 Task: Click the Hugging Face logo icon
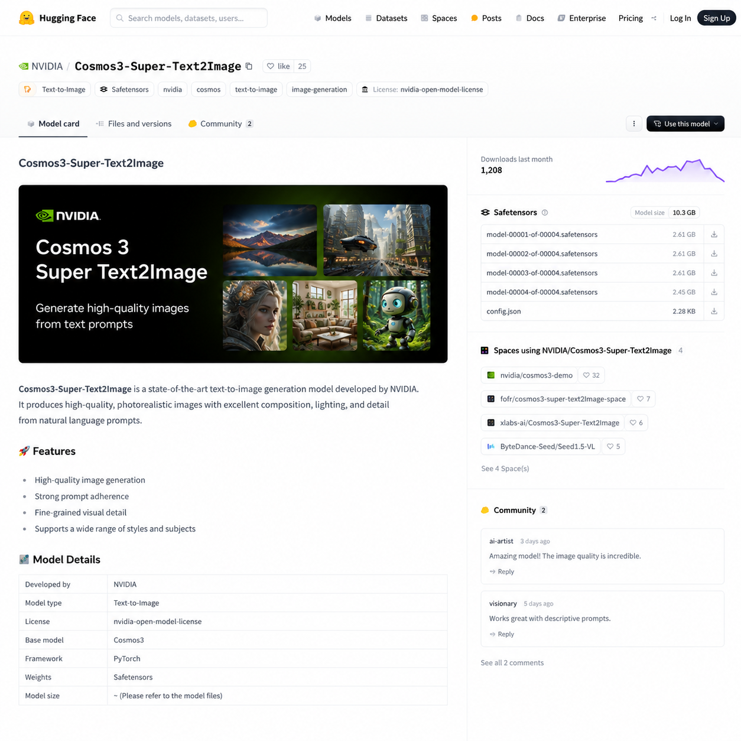[x=26, y=18]
